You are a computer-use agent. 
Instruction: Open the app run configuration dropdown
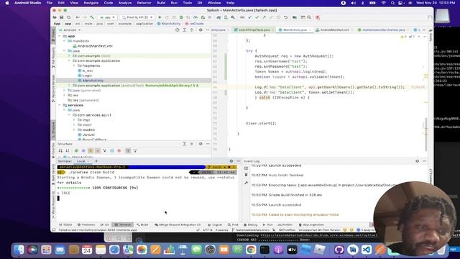107,17
